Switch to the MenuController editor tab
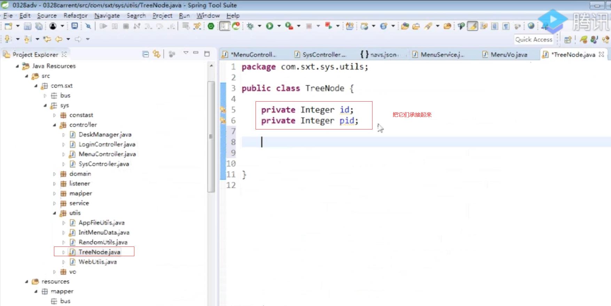This screenshot has height=306, width=611. (x=253, y=55)
